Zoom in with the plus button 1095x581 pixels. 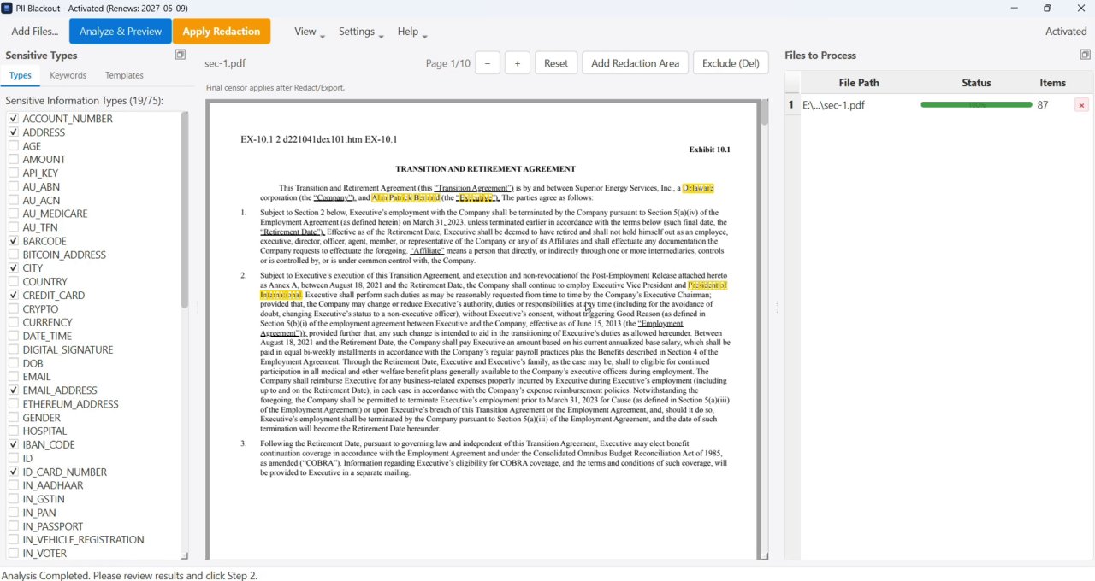click(517, 63)
